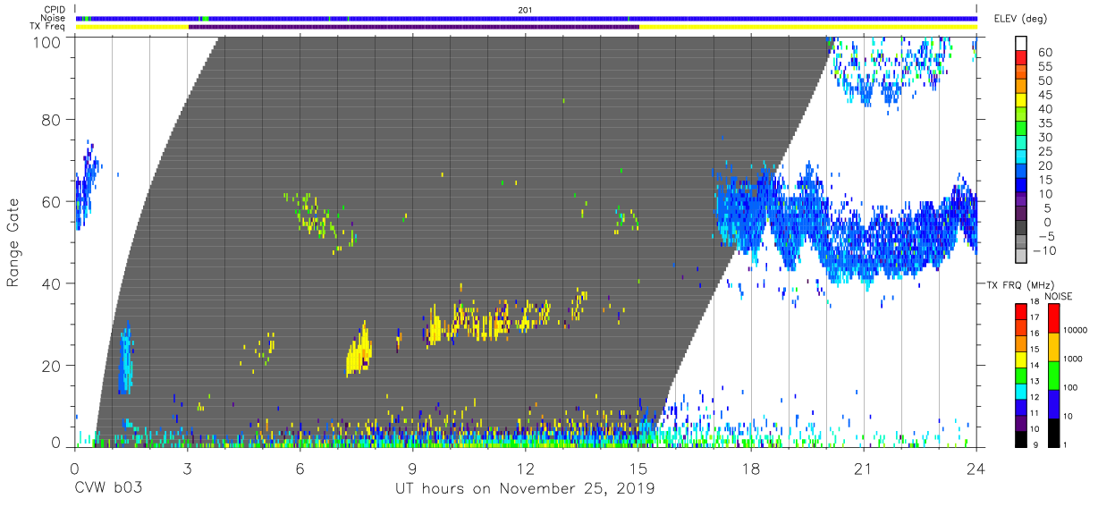Click x-axis tick label 3
Screen dimensions: 1098x507
pyautogui.click(x=187, y=469)
